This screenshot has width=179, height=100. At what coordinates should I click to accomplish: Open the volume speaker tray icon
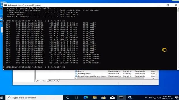click(159, 97)
